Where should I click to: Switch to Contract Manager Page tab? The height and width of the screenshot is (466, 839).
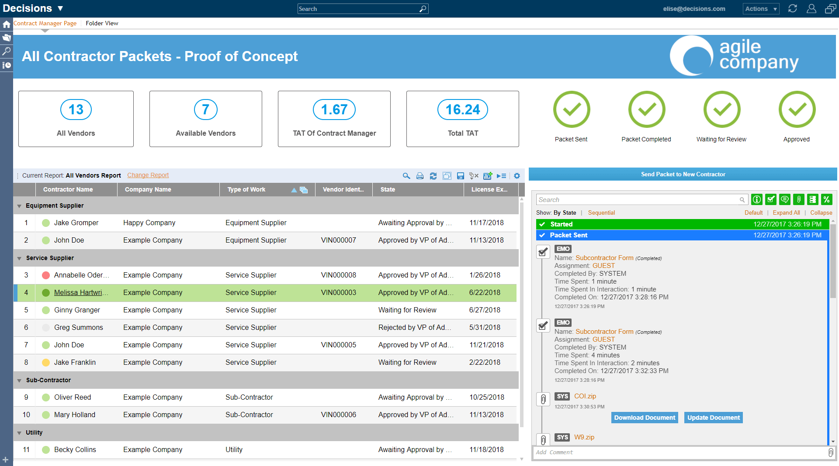(45, 24)
